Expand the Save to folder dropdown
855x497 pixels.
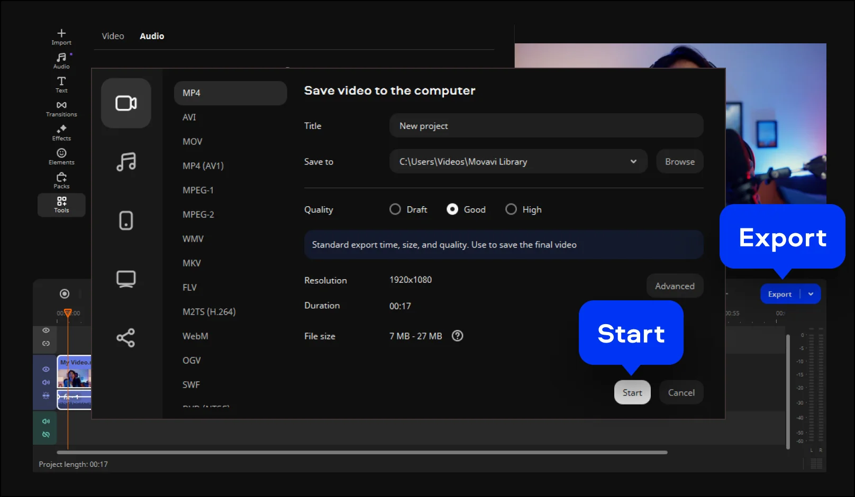pos(633,162)
